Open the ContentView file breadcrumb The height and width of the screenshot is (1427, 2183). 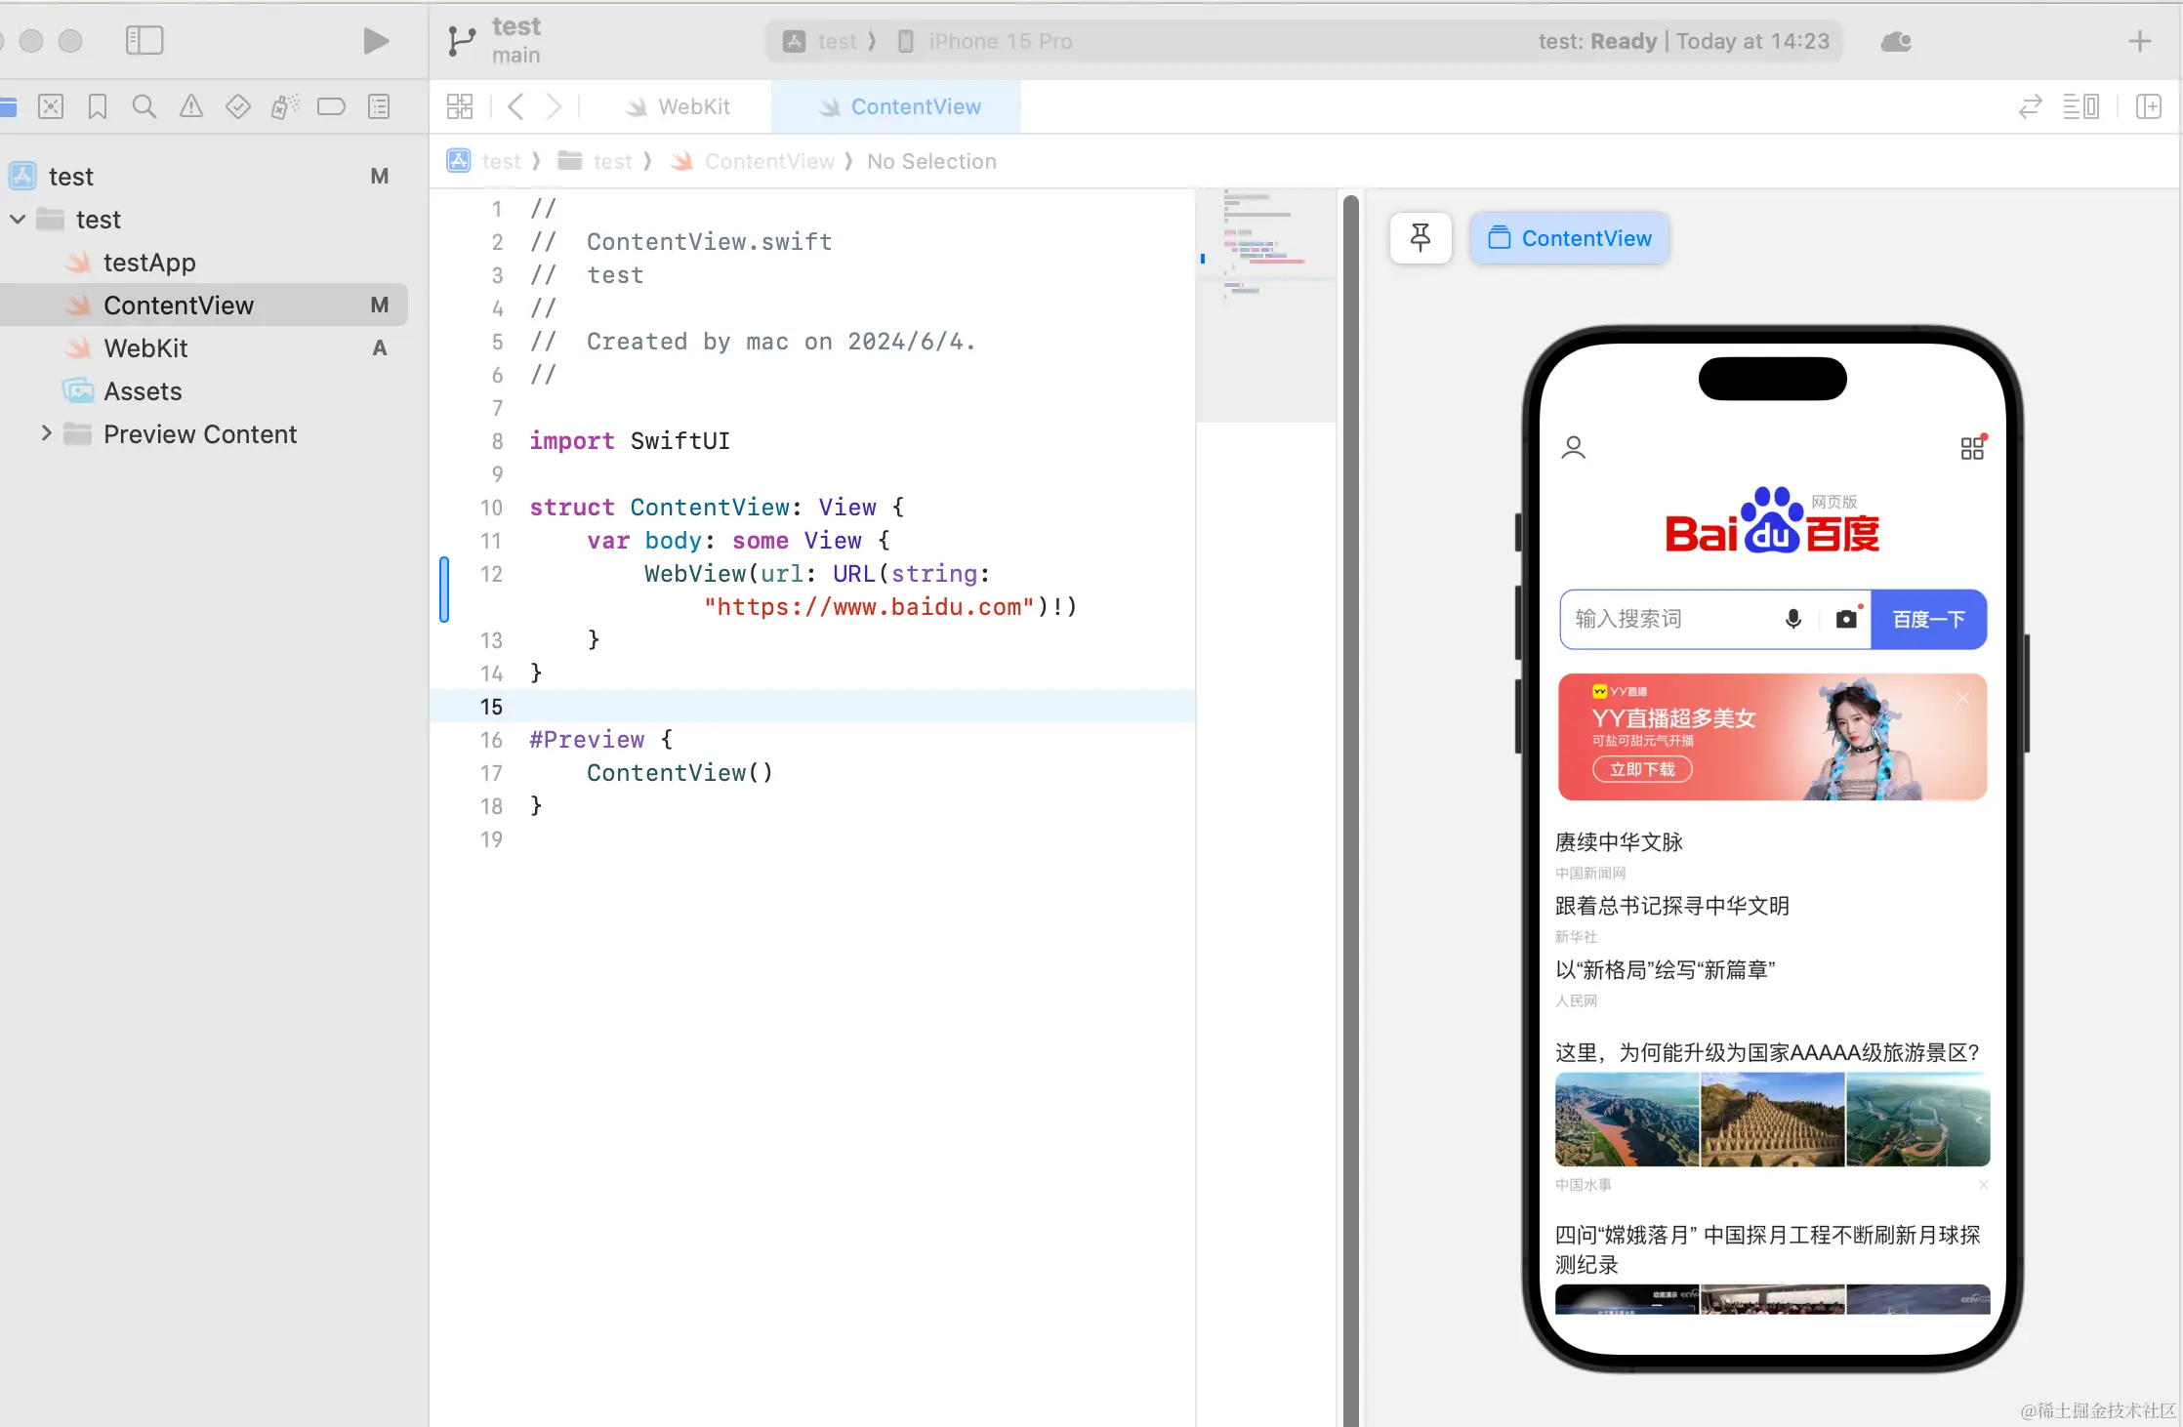click(753, 161)
